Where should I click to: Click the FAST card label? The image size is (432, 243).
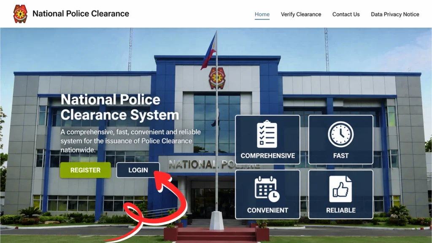coord(341,156)
